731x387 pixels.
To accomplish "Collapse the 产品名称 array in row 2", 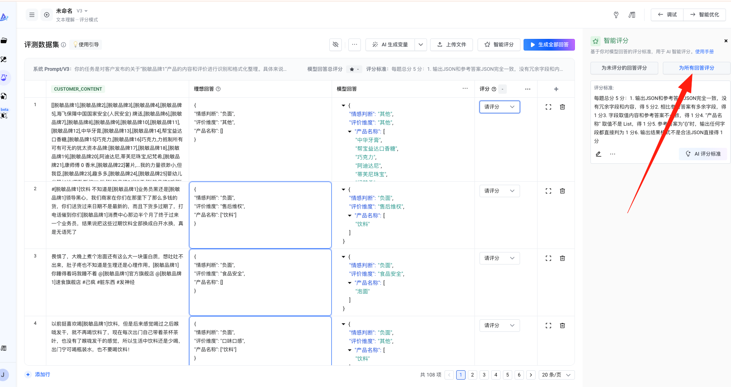I will 350,215.
